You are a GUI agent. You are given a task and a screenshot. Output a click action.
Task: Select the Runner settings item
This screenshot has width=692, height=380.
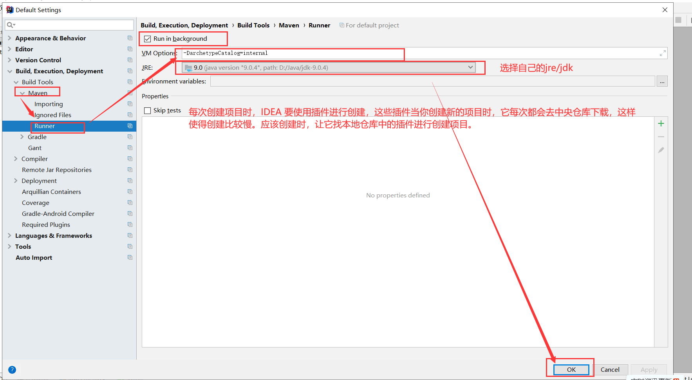45,126
